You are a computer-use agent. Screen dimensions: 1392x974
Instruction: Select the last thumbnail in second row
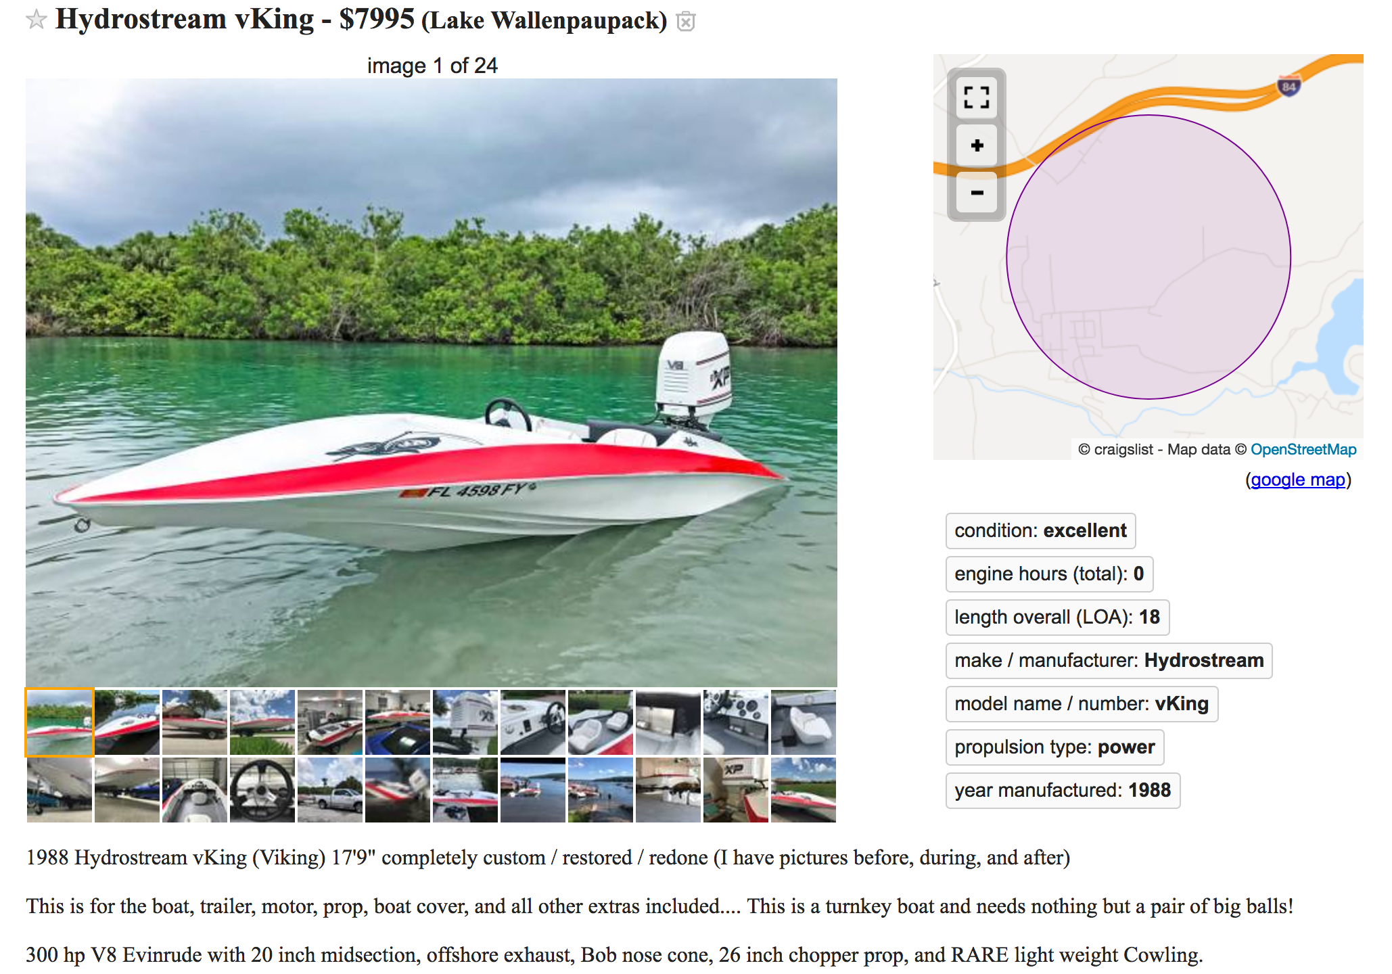(x=804, y=790)
